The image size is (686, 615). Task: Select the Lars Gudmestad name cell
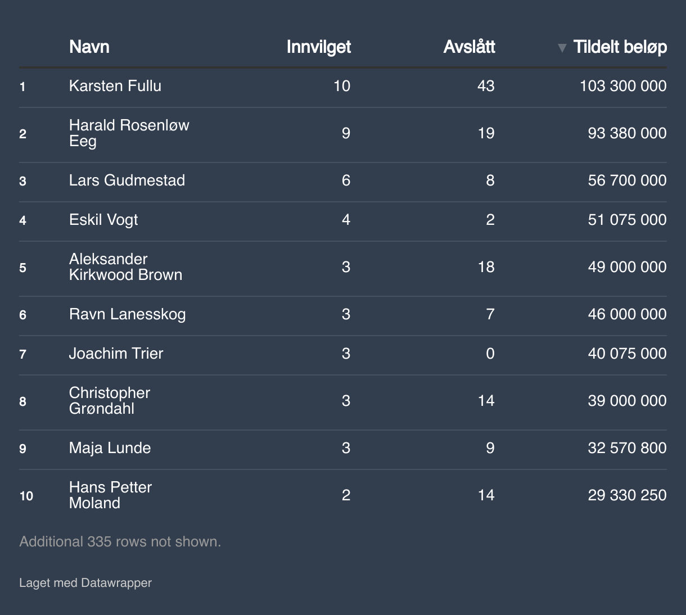(127, 180)
